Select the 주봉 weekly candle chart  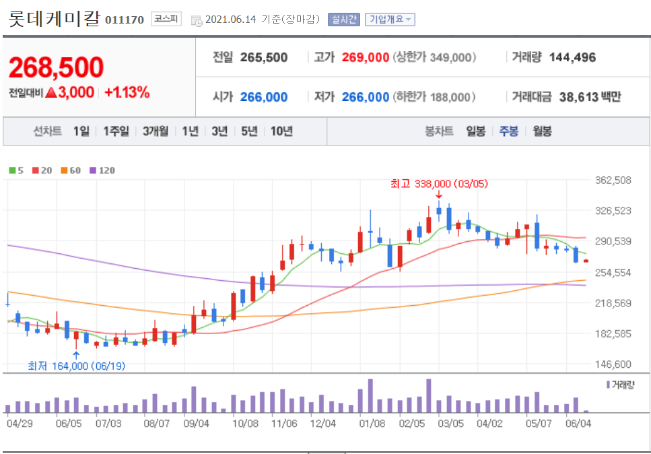[508, 131]
